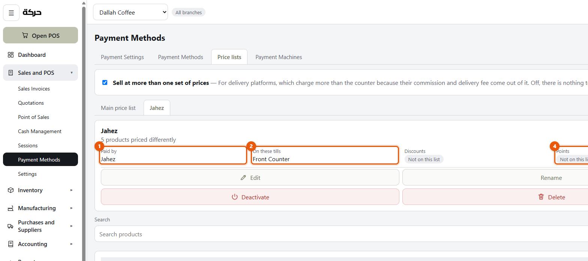Select Payment Methods in the sidebar
This screenshot has height=261, width=588.
tap(40, 160)
